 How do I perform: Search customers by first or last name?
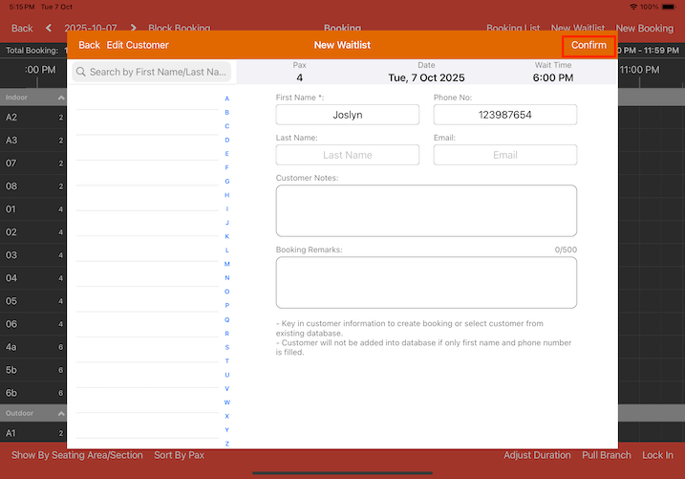pyautogui.click(x=152, y=72)
